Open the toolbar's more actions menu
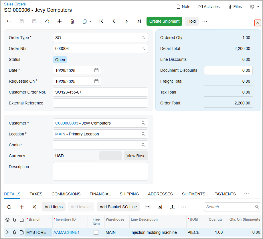 pos(205,21)
